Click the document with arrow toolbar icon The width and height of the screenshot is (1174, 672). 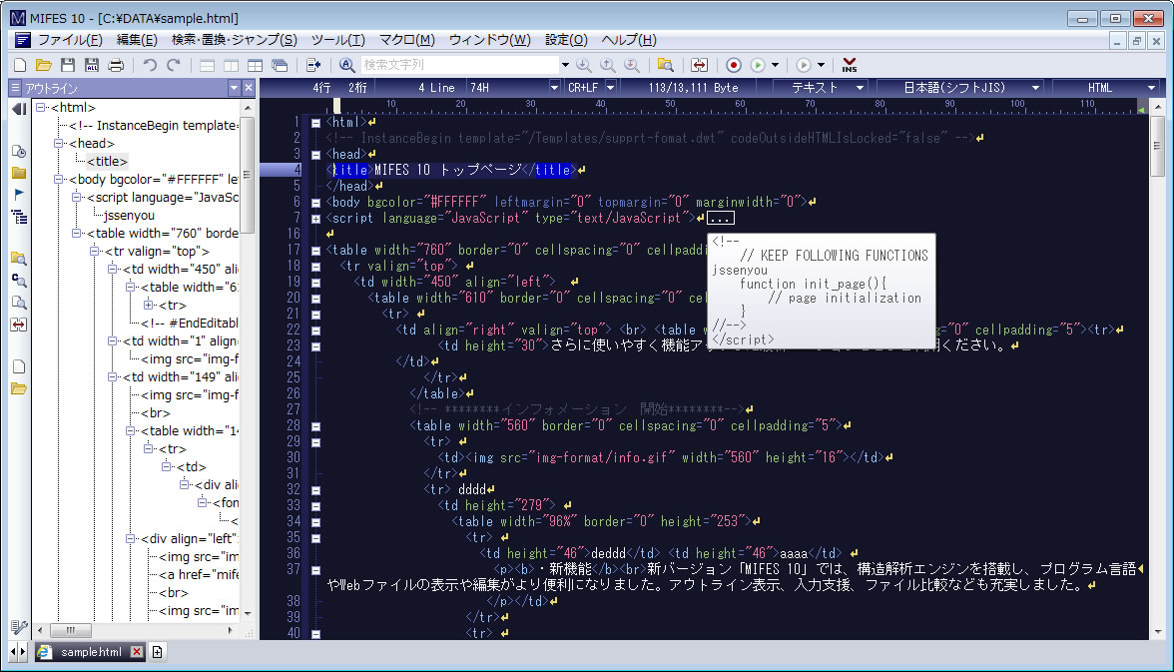(313, 65)
